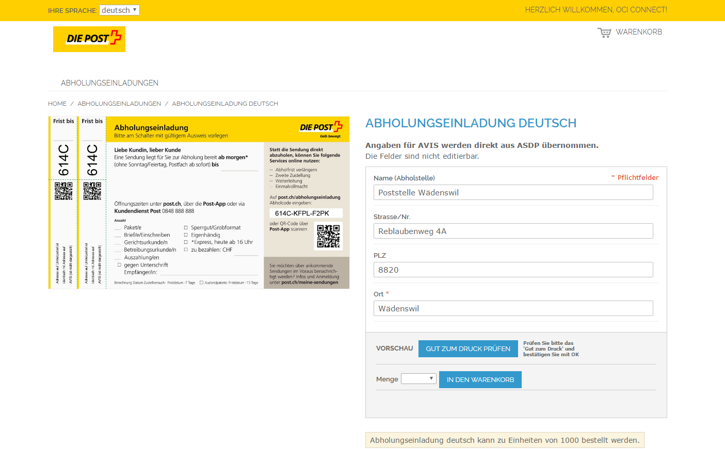Image resolution: width=725 pixels, height=449 pixels.
Task: Click the WARENKORB link text
Action: point(639,32)
